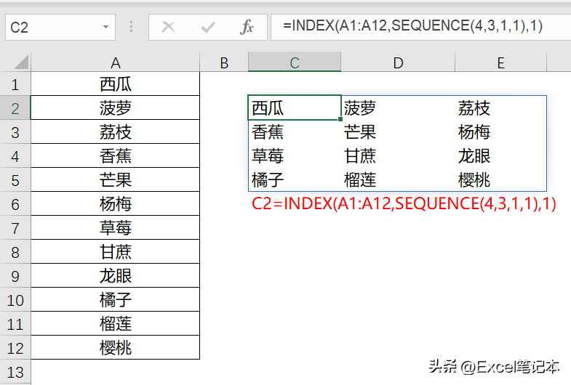Click cell C2 containing 西瓜
The image size is (571, 385).
(295, 108)
